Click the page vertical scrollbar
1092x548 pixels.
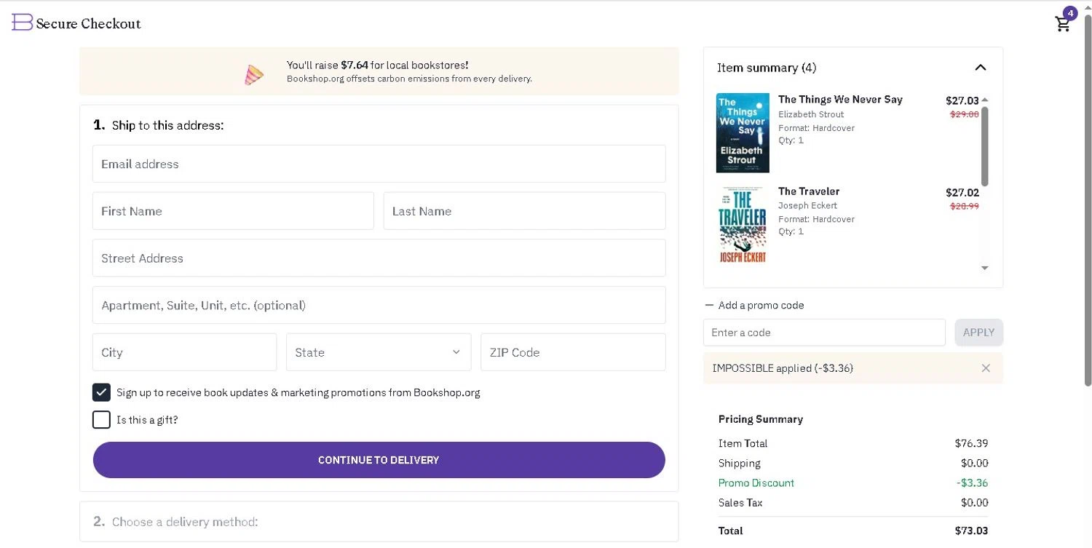[x=1088, y=200]
